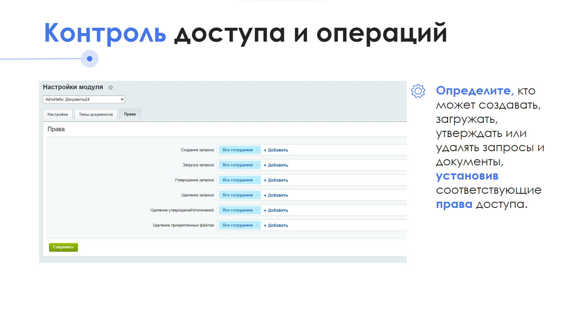Viewport: 567px width, 319px height.
Task: Click Добавить for Утверждение запроса row
Action: pyautogui.click(x=276, y=180)
